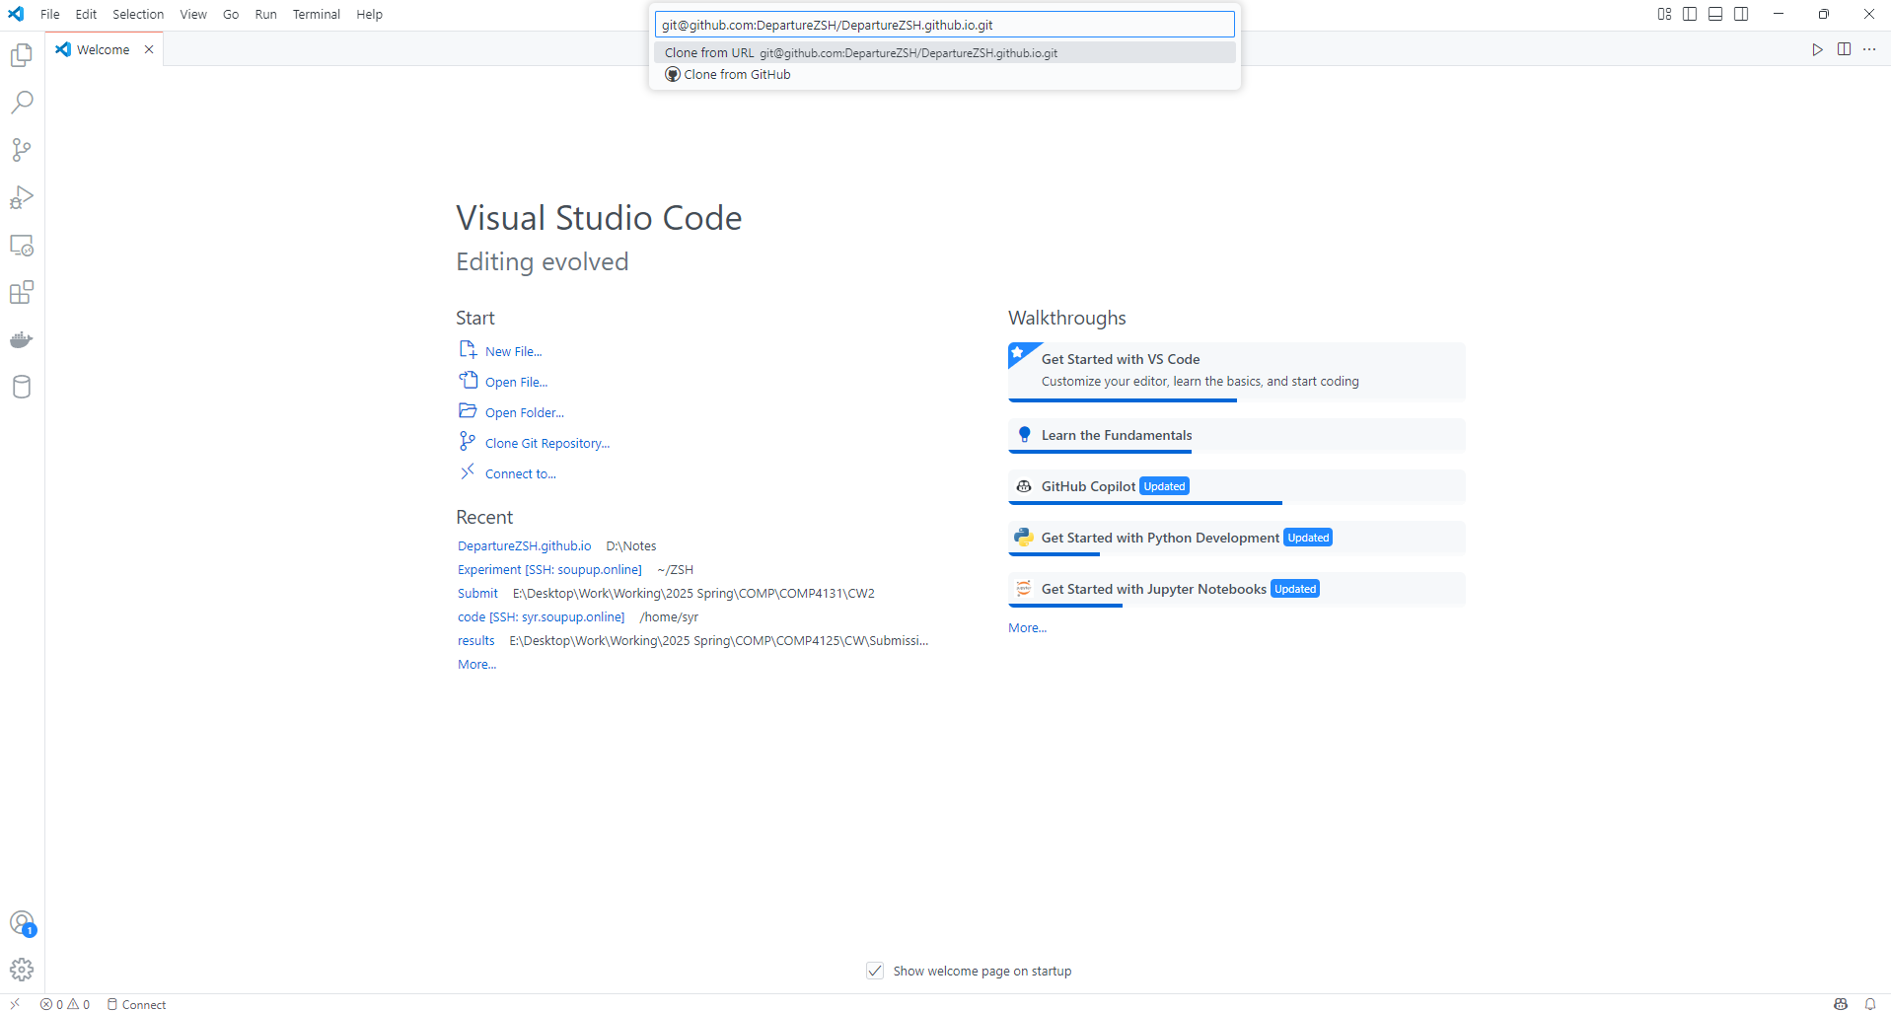The width and height of the screenshot is (1891, 1011).
Task: Show errors and warnings count in status bar
Action: click(x=65, y=1004)
